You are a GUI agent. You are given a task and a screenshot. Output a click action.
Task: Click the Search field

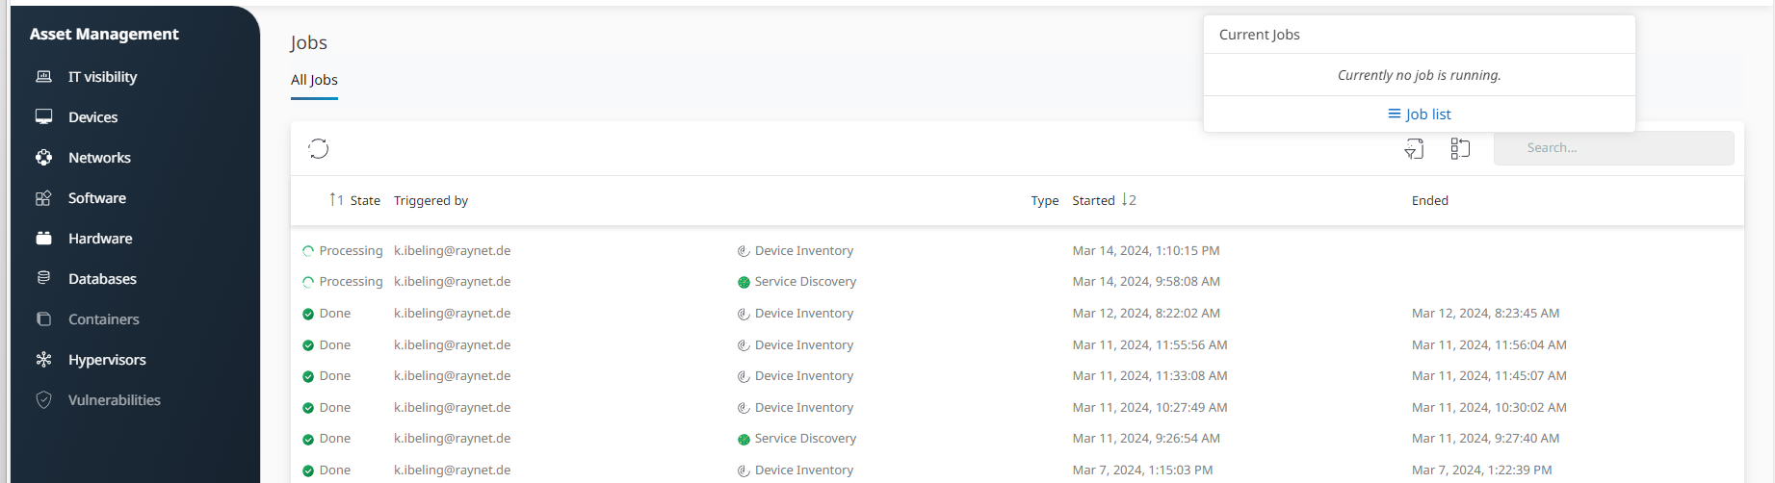point(1613,148)
